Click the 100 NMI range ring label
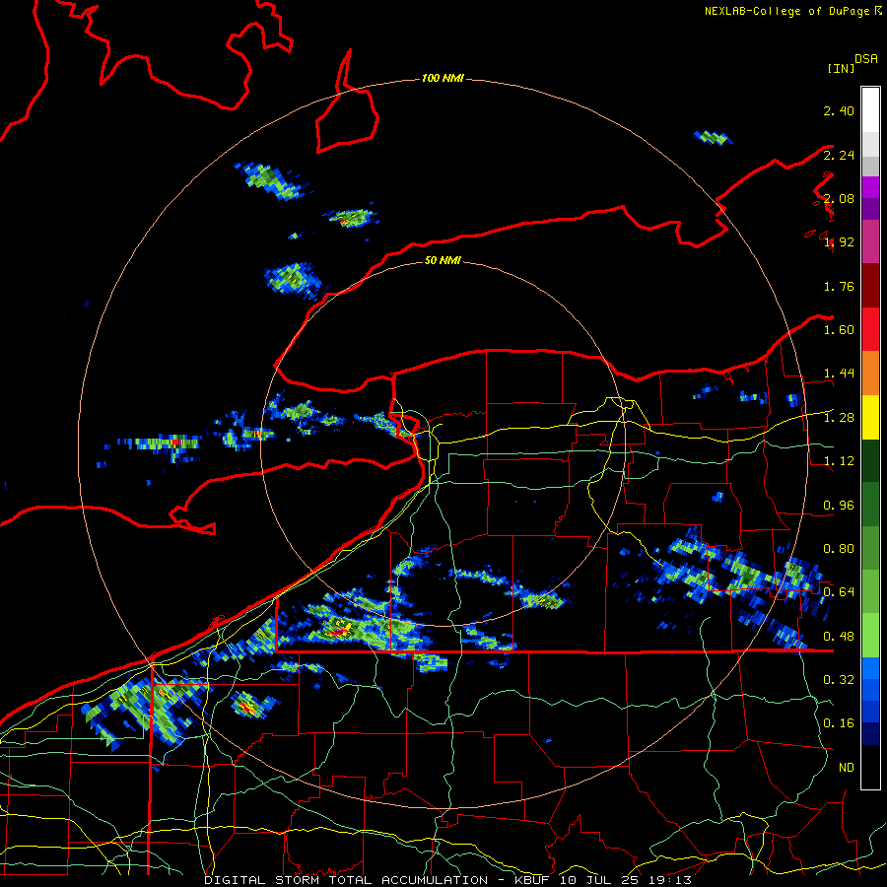The image size is (887, 887). [x=443, y=78]
